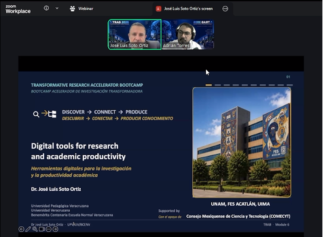
Task: Click the red screen-share indicator icon
Action: tap(159, 9)
